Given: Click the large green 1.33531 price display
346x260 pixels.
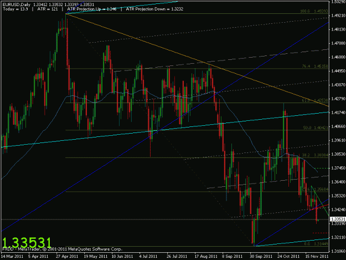Looking at the screenshot, I should pyautogui.click(x=27, y=242).
